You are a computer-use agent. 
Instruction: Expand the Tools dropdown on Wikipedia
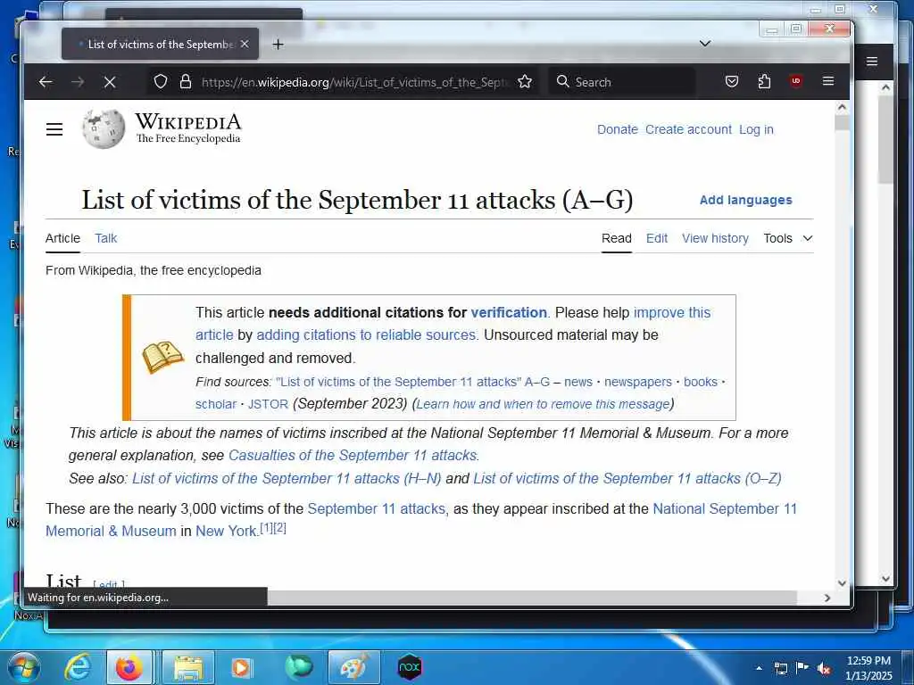pyautogui.click(x=787, y=238)
